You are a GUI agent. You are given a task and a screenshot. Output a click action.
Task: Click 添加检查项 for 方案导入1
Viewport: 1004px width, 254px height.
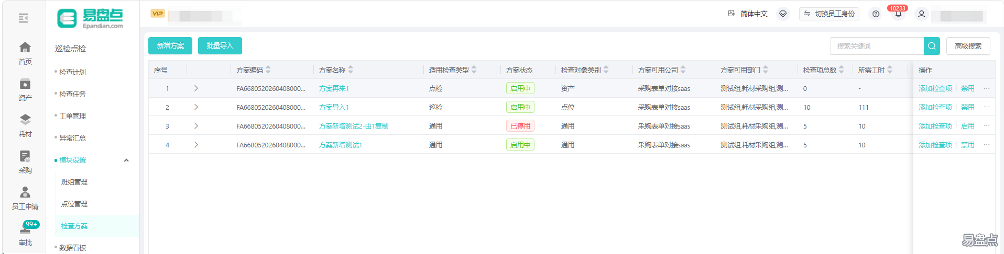tap(935, 107)
